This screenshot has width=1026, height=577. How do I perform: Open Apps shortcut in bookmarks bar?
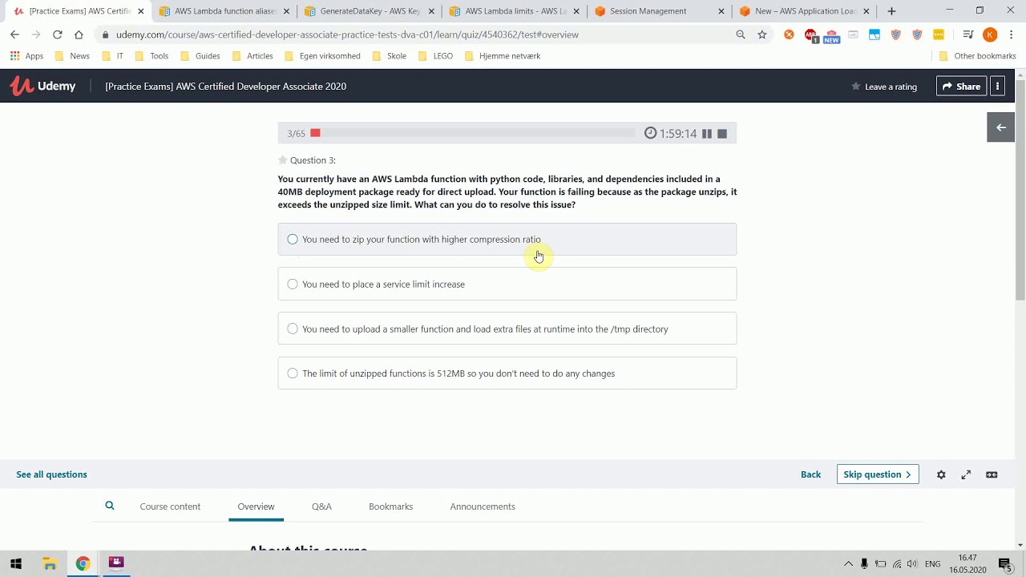[x=26, y=56]
